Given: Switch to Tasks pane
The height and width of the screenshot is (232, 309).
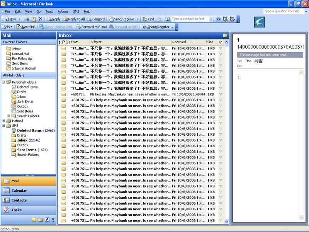Looking at the screenshot, I should (x=29, y=210).
